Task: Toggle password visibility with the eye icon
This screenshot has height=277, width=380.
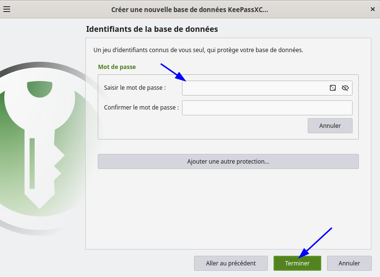Action: tap(345, 88)
